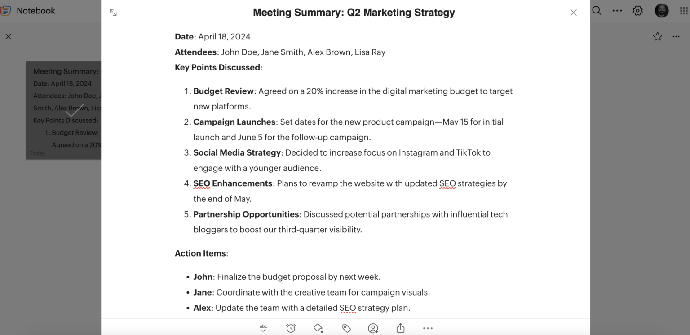Open the user profile avatar
The width and height of the screenshot is (690, 335).
pos(662,11)
